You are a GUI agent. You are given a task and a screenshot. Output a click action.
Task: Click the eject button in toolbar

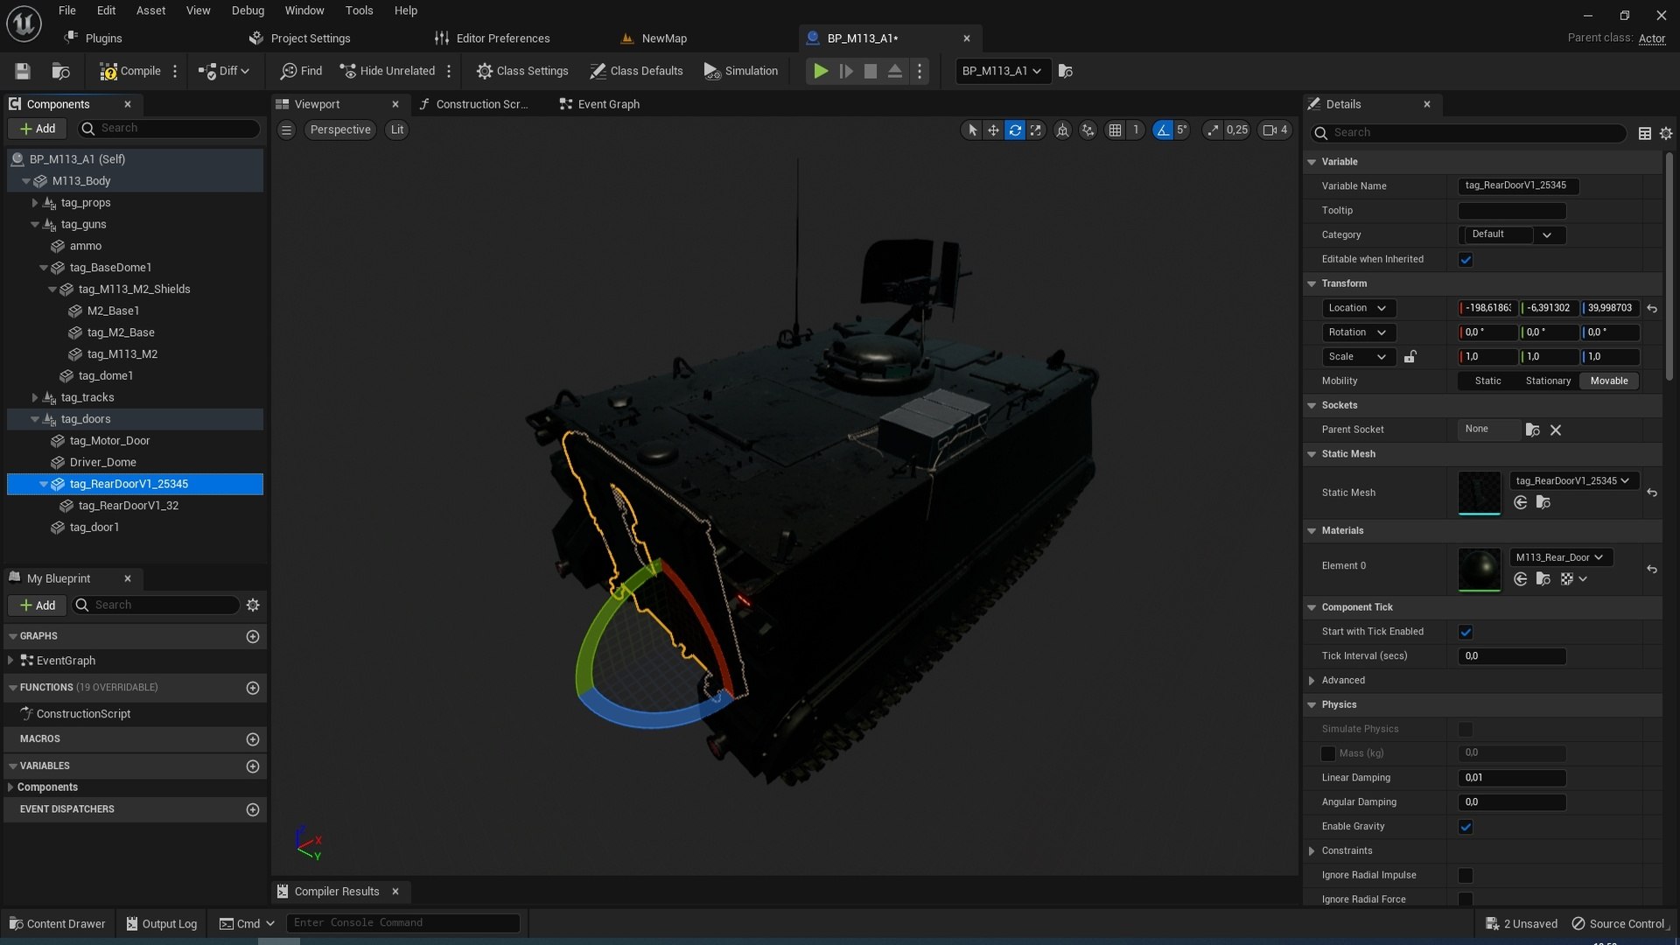[895, 71]
